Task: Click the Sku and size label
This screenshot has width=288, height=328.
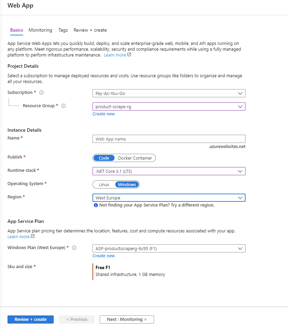Action: click(20, 266)
